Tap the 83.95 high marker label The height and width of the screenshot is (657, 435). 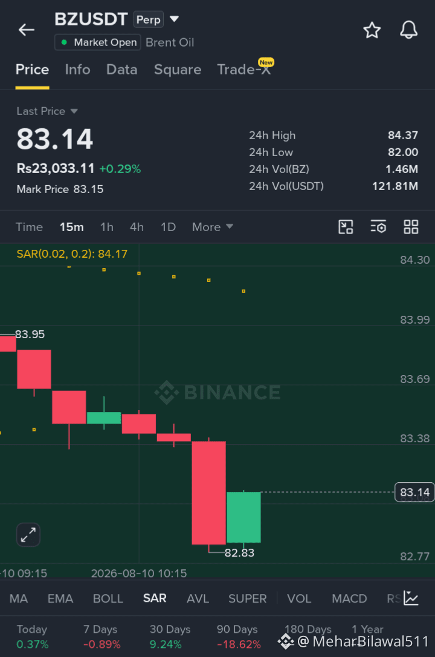click(x=30, y=334)
